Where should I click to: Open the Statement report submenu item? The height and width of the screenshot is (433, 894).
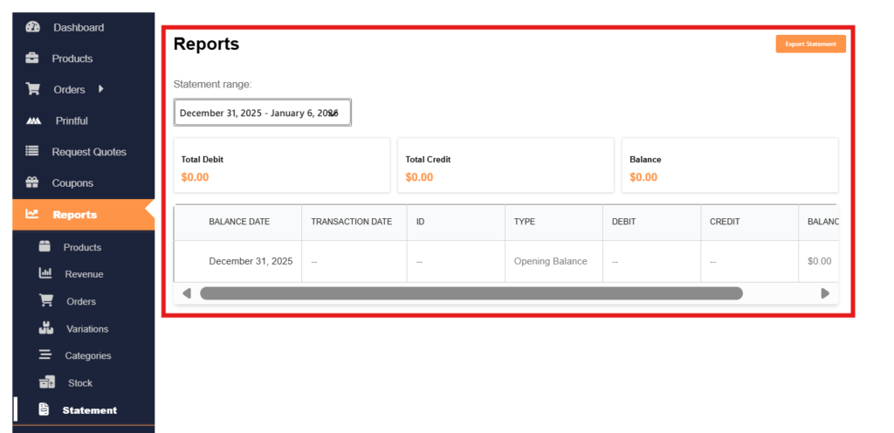tap(89, 410)
